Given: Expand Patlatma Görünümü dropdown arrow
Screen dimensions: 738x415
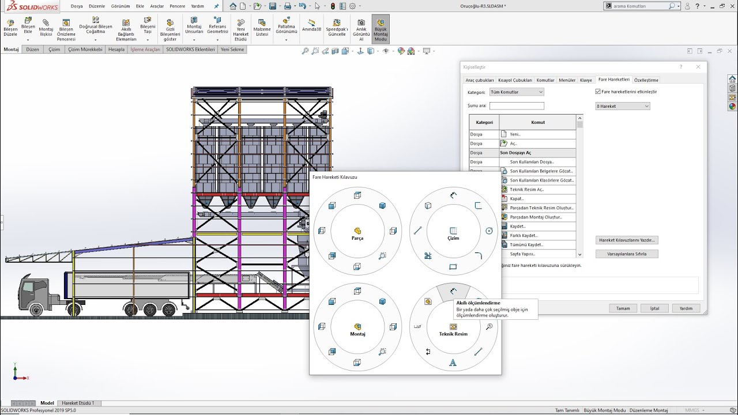Looking at the screenshot, I should 287,40.
